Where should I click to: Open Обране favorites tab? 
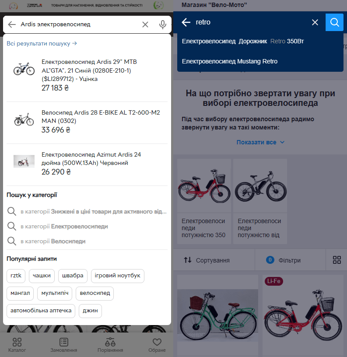pos(157,345)
